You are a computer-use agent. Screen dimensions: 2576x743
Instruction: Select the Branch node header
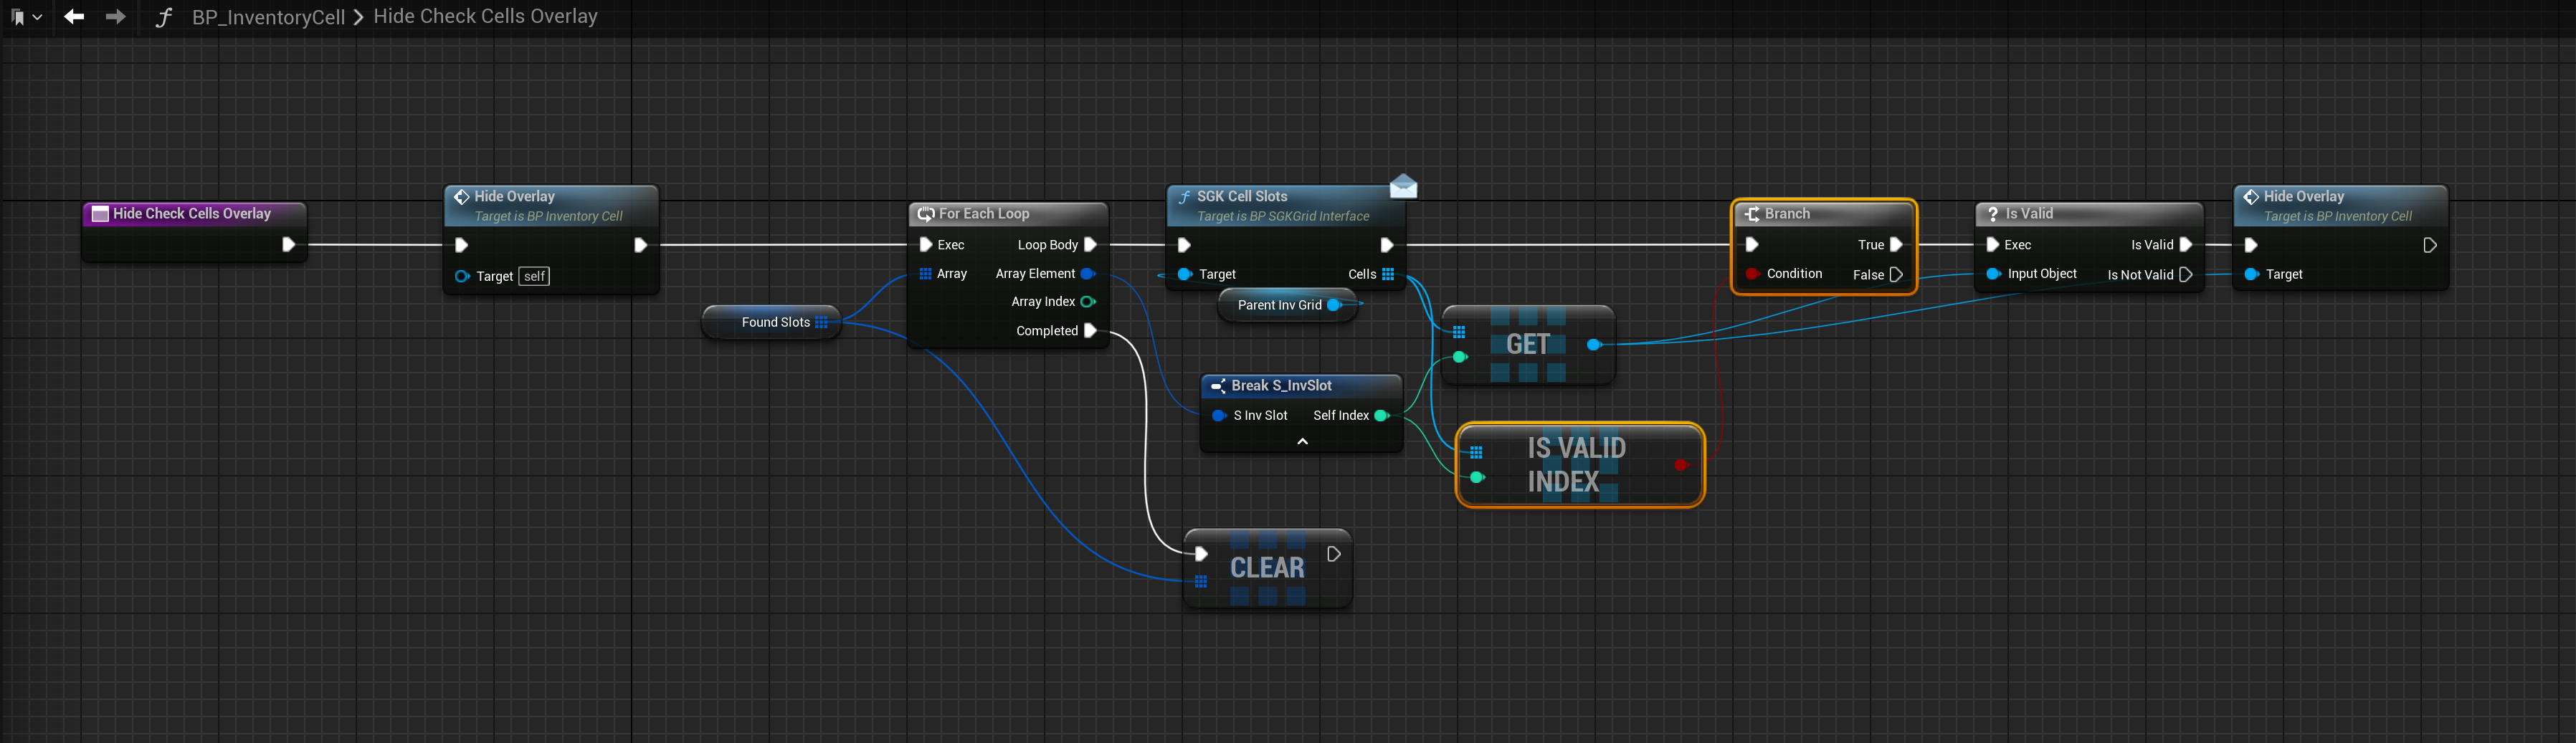coord(1822,214)
